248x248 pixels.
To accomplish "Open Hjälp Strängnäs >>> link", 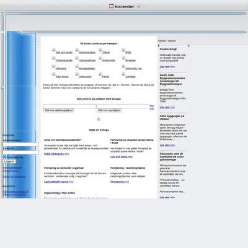I will point(56,154).
